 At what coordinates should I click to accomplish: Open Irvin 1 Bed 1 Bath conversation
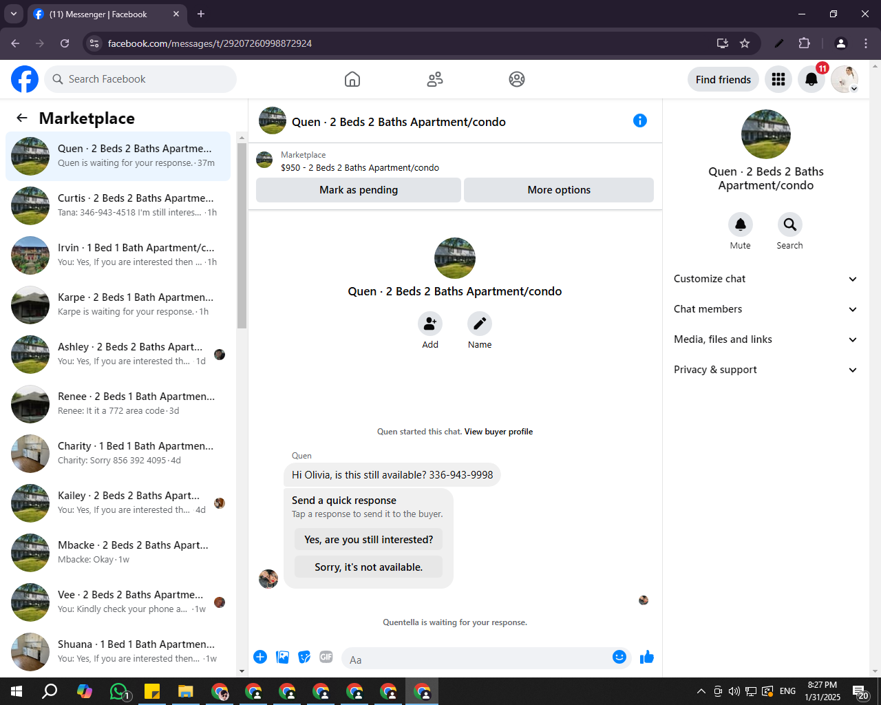coord(118,255)
